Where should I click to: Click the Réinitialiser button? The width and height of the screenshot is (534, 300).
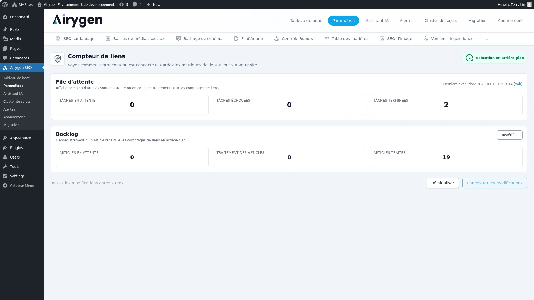coord(442,183)
